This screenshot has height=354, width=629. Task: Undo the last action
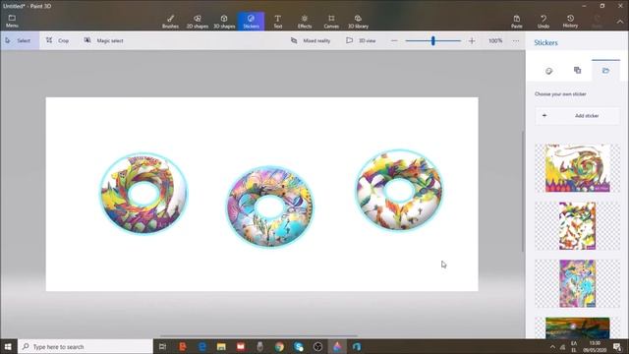pyautogui.click(x=543, y=22)
